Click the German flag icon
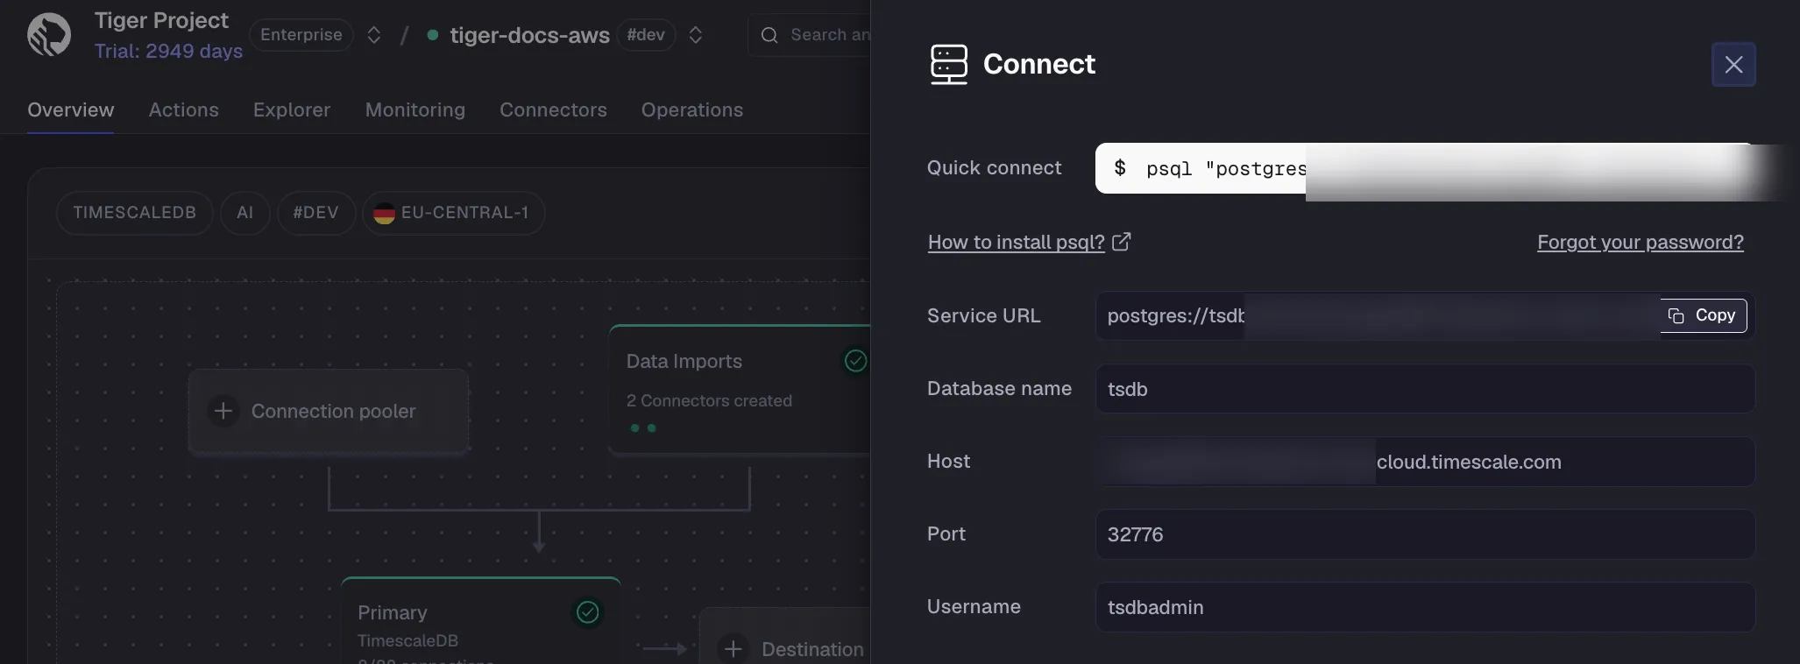1800x664 pixels. click(x=384, y=213)
